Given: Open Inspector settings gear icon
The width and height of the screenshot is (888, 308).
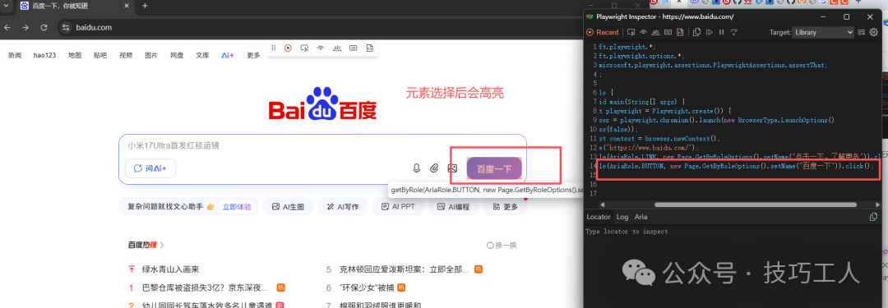Looking at the screenshot, I should click(x=874, y=32).
